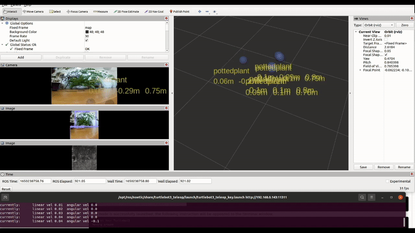Screen dimensions: 415x233
Task: Click the Background Color swatch
Action: (x=87, y=32)
